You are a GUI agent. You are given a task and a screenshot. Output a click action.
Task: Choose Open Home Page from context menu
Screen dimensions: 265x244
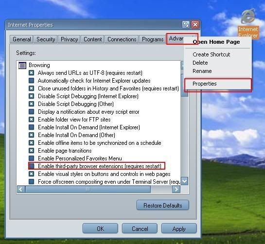point(216,42)
